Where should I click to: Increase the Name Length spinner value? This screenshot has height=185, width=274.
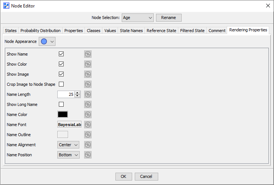[x=77, y=93]
